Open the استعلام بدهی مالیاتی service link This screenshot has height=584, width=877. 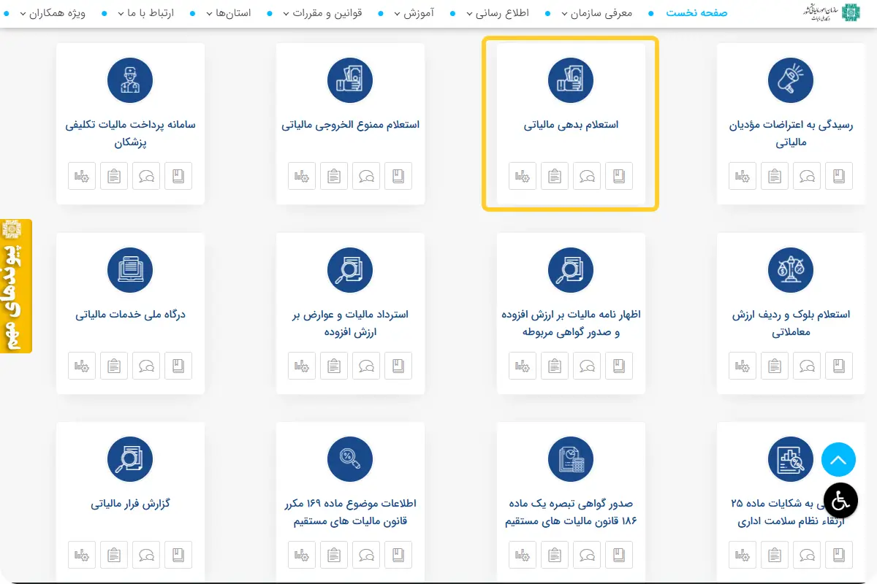point(571,125)
